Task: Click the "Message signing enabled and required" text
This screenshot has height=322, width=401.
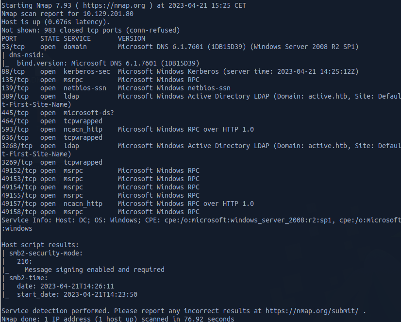Action: pos(95,270)
